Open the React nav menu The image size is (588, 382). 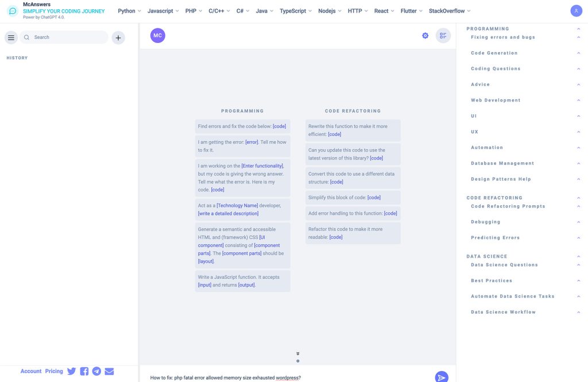coord(384,11)
